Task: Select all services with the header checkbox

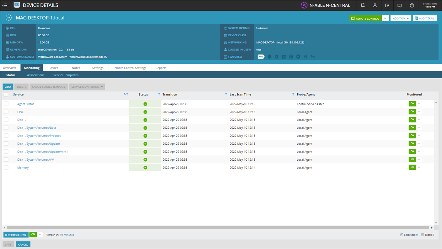Action: pos(6,94)
